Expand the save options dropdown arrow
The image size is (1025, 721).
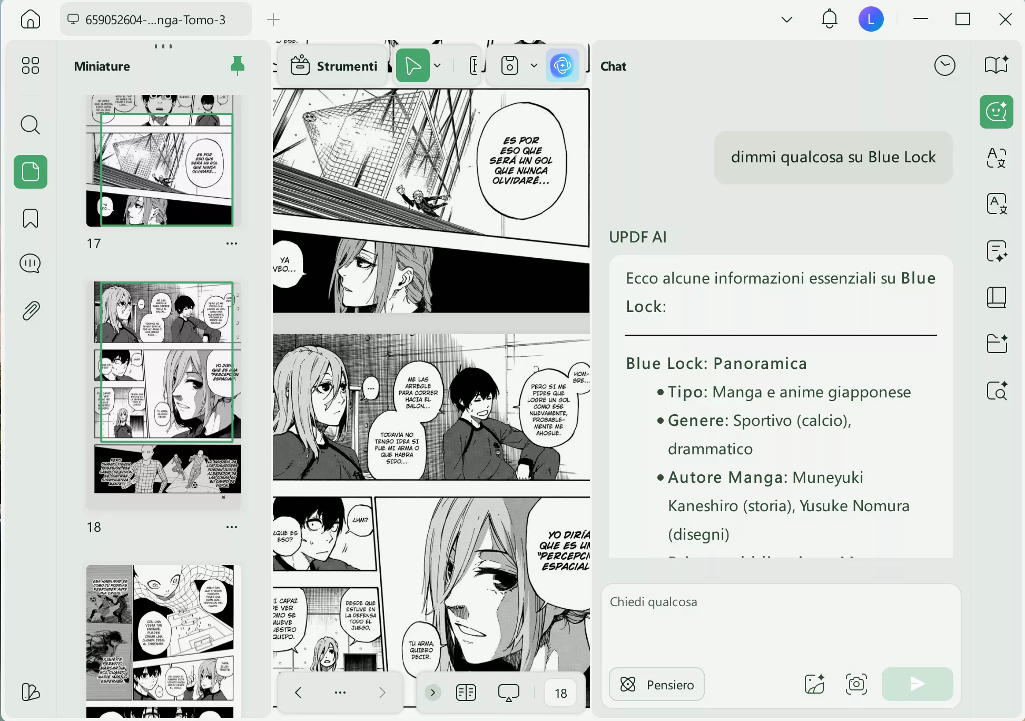[534, 66]
